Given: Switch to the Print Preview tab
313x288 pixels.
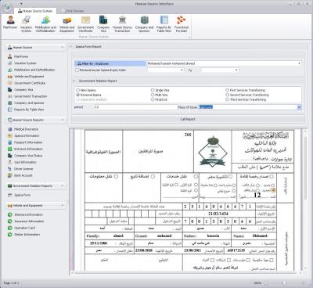Looking at the screenshot, I should (73, 11).
